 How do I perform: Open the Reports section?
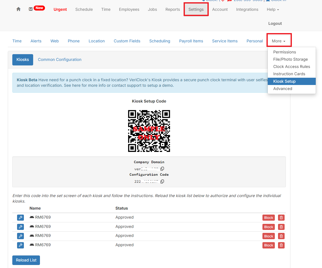173,10
